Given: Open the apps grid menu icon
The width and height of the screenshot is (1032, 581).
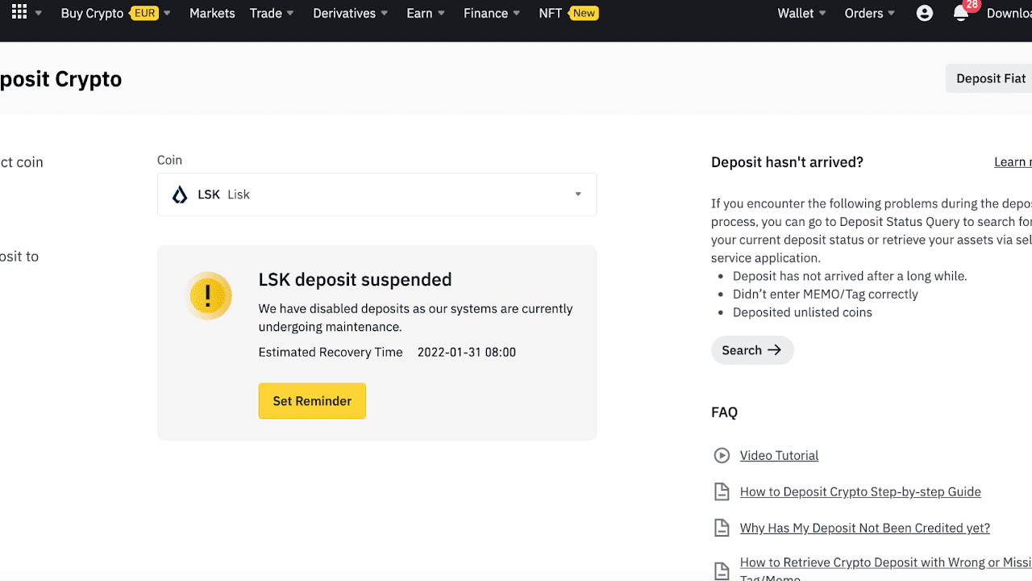Looking at the screenshot, I should coord(19,13).
